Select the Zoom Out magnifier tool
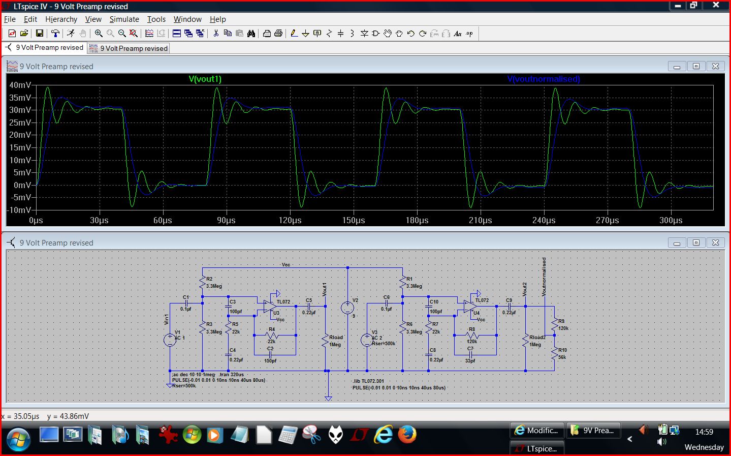Image resolution: width=731 pixels, height=456 pixels. pos(122,34)
